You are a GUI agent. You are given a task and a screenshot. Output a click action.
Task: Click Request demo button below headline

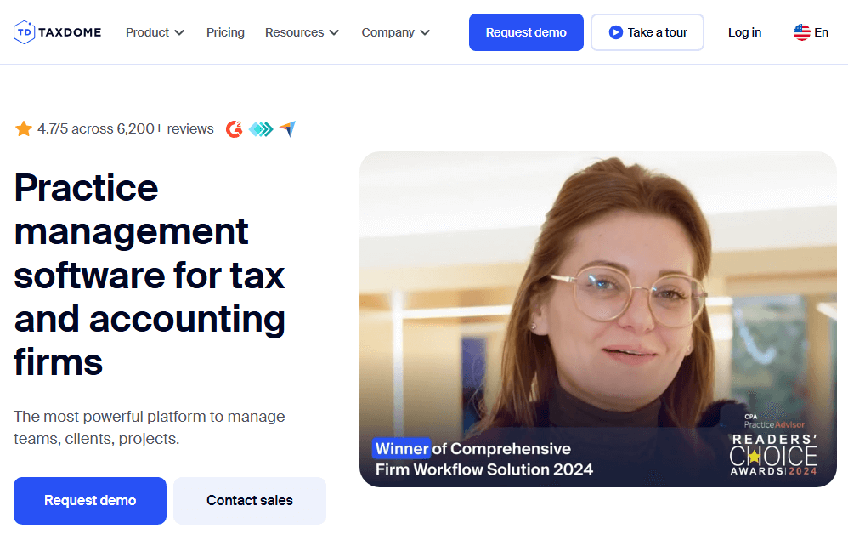point(90,501)
